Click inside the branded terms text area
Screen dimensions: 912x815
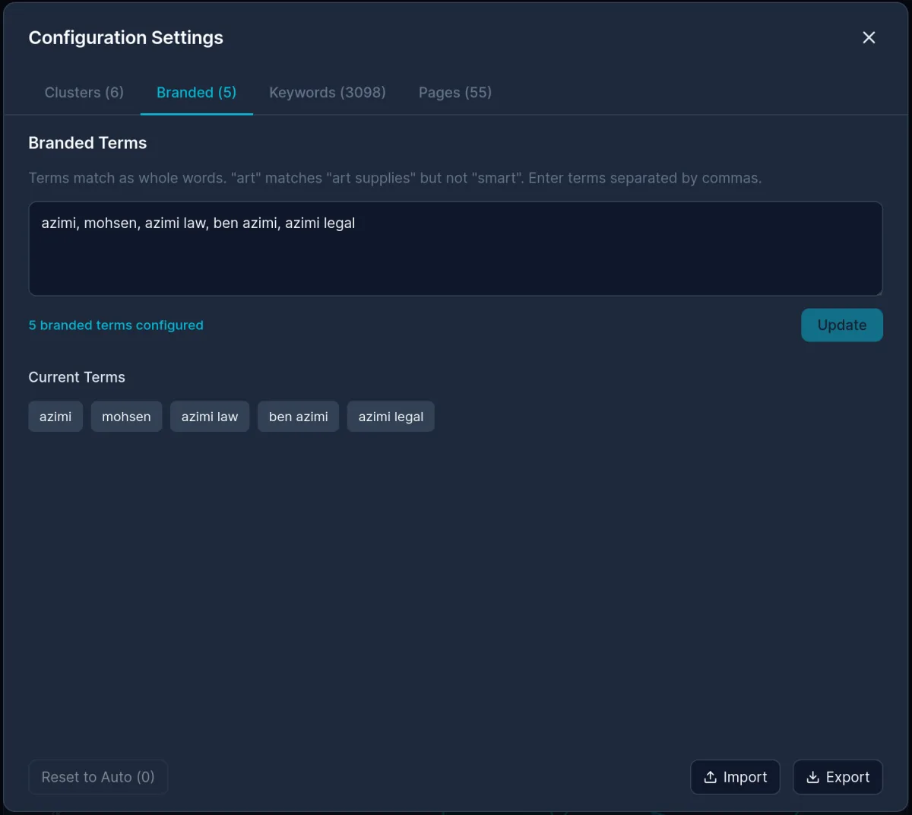[x=456, y=249]
